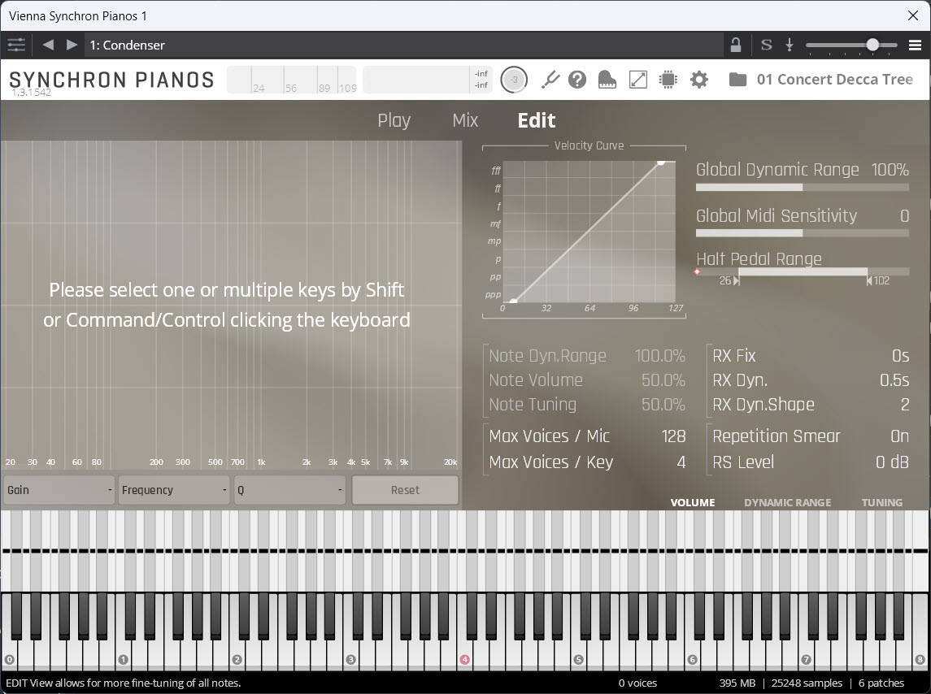Click the octave 8 marker on keyboard
This screenshot has width=931, height=694.
(x=920, y=660)
